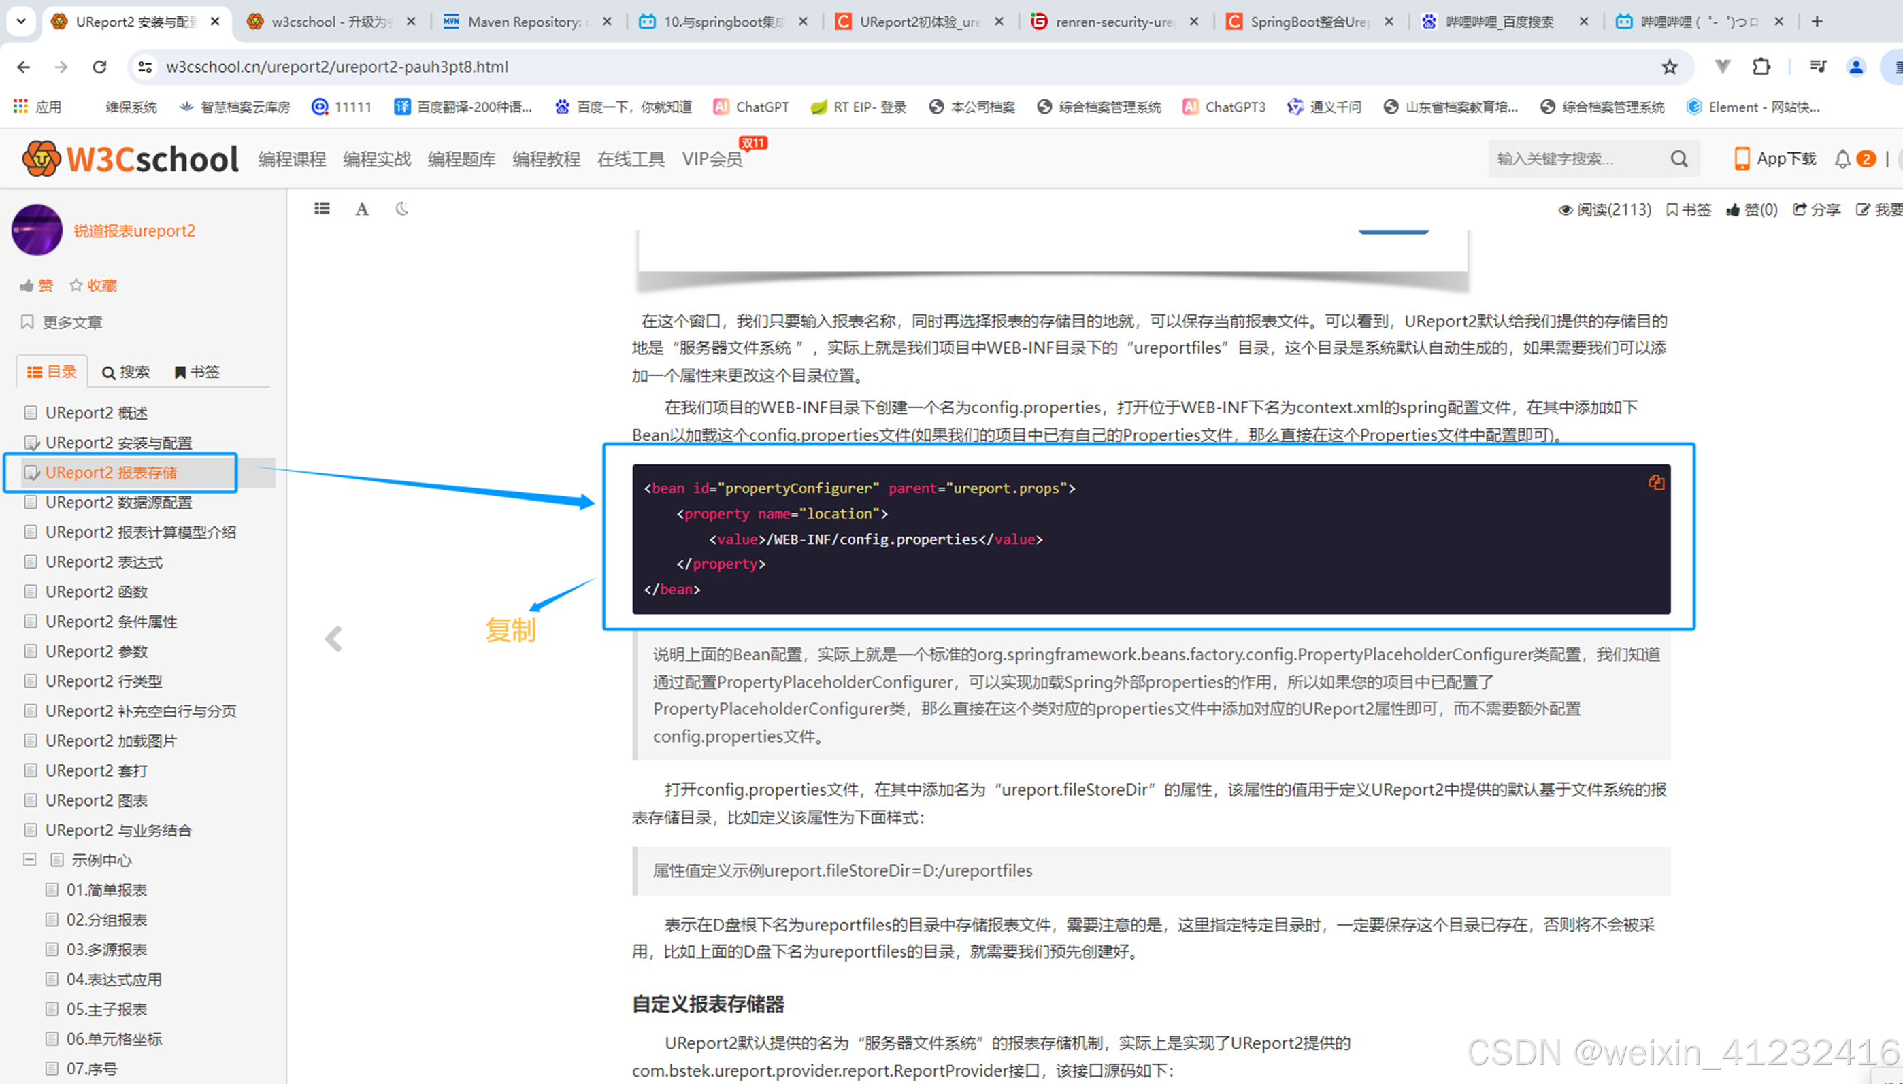
Task: Toggle night mode with the moon icon
Action: pyautogui.click(x=401, y=209)
